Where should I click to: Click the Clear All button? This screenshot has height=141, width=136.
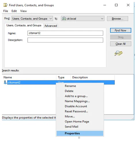pos(120,44)
